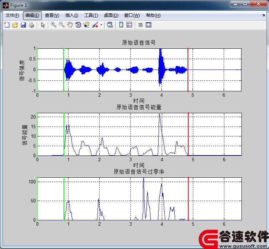269x249 pixels.
Task: Click the red marker in zero-crossing plot
Action: (x=188, y=199)
